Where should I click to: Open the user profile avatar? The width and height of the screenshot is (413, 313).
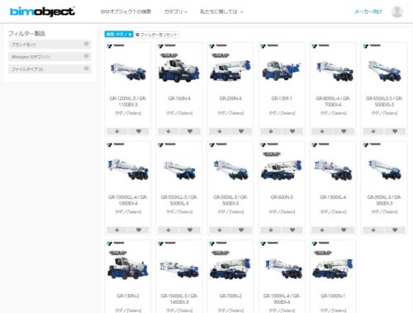click(397, 12)
